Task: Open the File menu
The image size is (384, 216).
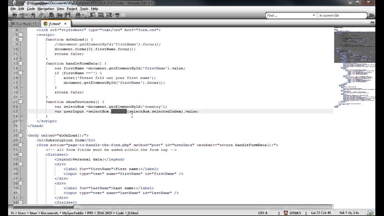Action: [13, 9]
